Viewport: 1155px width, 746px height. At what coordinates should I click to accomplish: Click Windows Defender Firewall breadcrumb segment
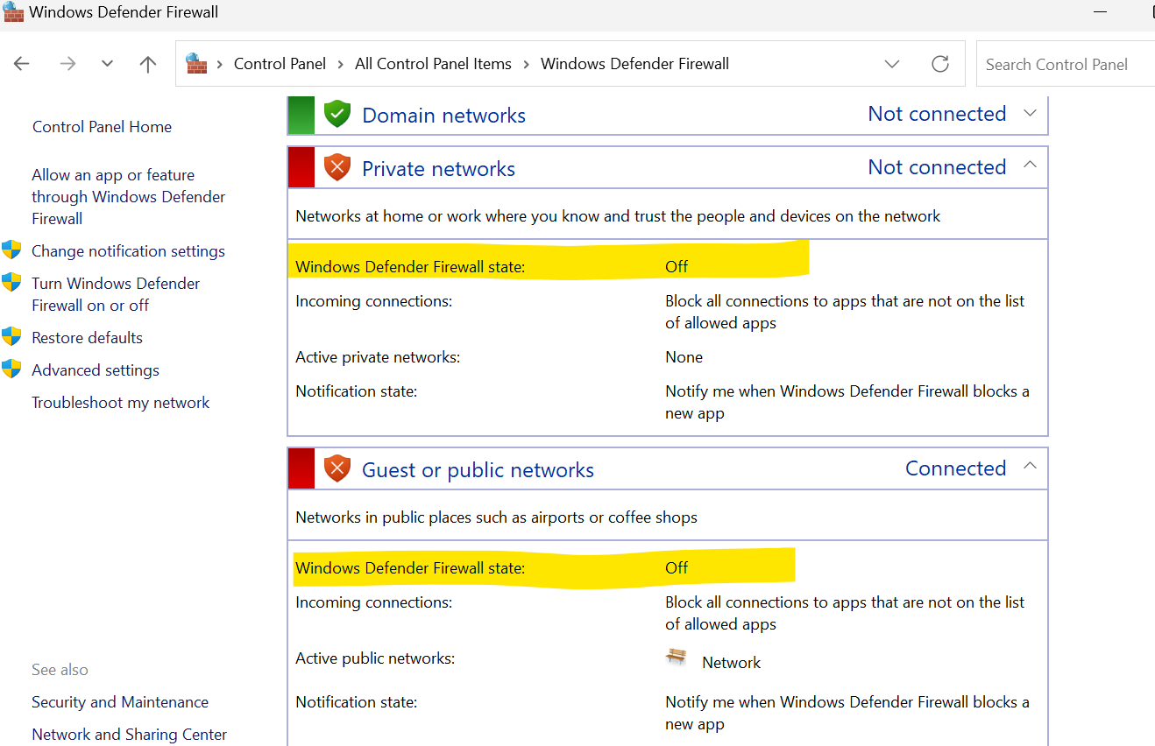(634, 64)
